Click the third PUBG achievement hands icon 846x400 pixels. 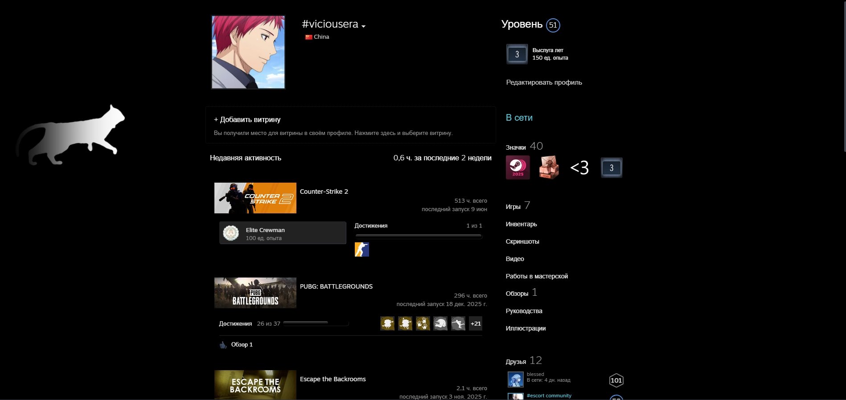tap(423, 323)
